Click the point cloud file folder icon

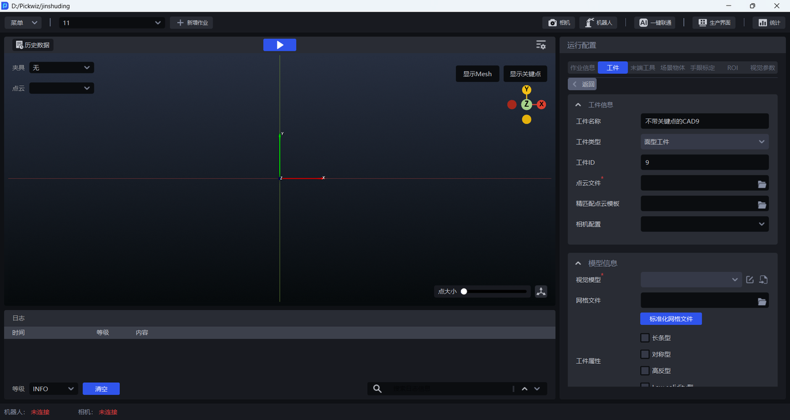coord(762,183)
